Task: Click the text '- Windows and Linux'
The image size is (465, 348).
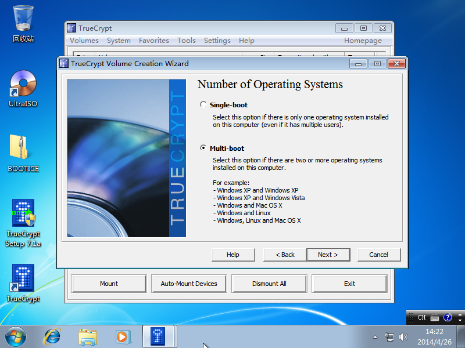Action: click(x=242, y=213)
